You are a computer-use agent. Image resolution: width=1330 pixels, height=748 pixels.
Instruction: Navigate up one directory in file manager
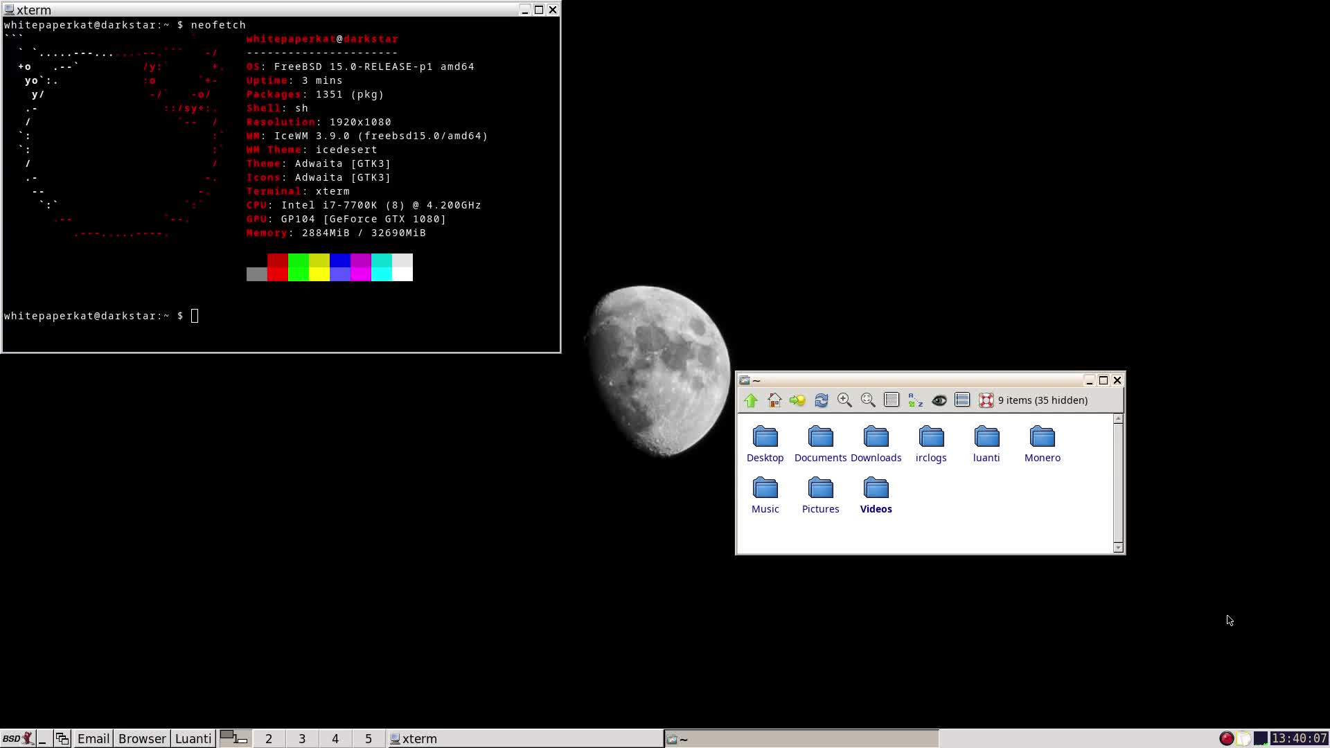pyautogui.click(x=752, y=400)
